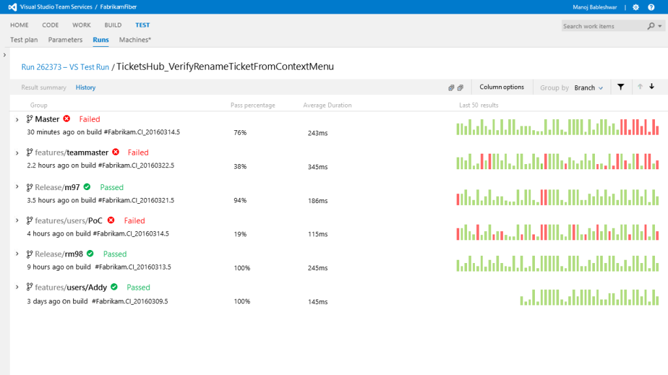Screen dimensions: 668x375
Task: Expand the Master branch group
Action: click(x=17, y=120)
